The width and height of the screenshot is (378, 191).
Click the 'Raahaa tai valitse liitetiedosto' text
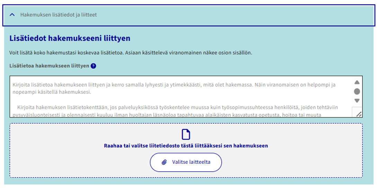(186, 146)
